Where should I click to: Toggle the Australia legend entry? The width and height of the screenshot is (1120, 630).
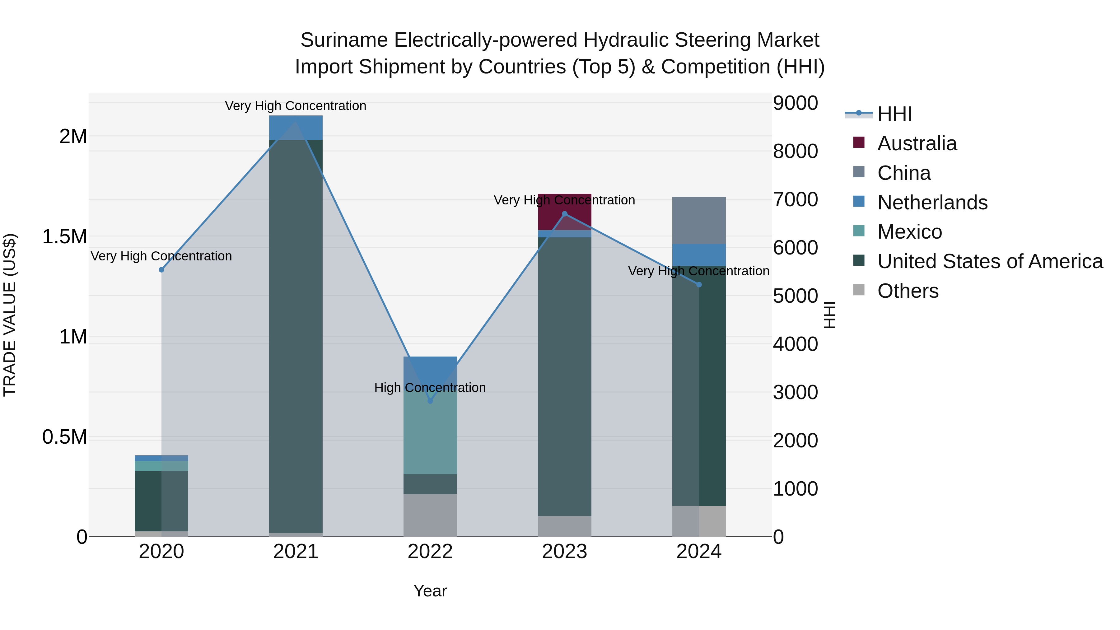pyautogui.click(x=905, y=143)
